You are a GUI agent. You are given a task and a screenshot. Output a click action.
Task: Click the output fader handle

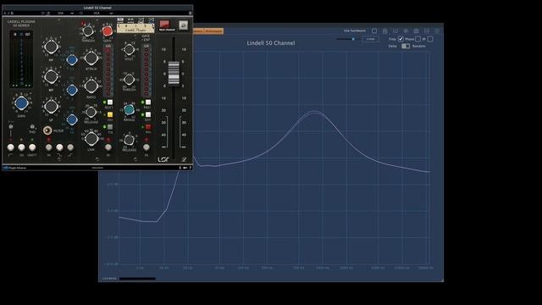coord(174,73)
